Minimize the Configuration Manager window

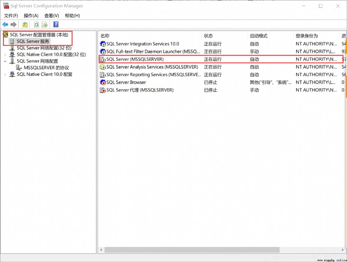304,6
